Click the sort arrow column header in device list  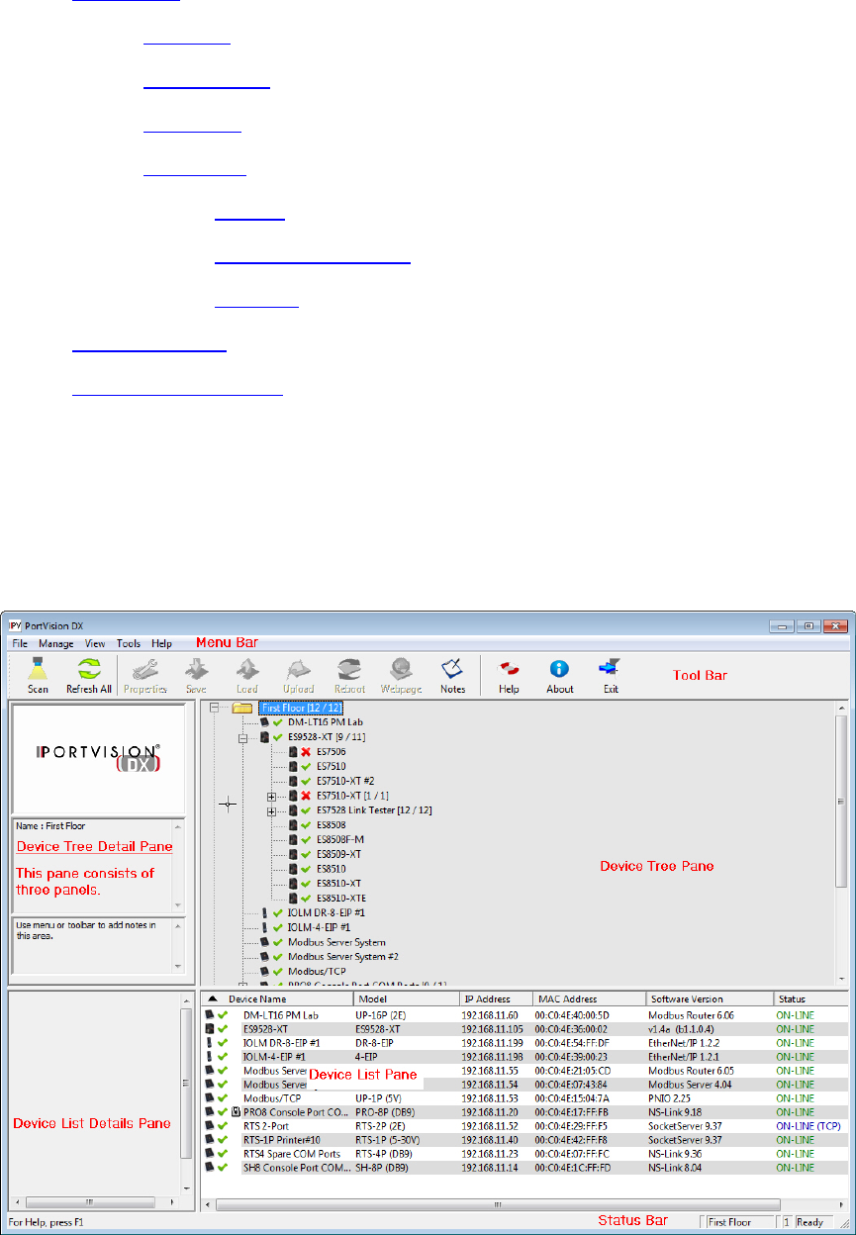(212, 998)
